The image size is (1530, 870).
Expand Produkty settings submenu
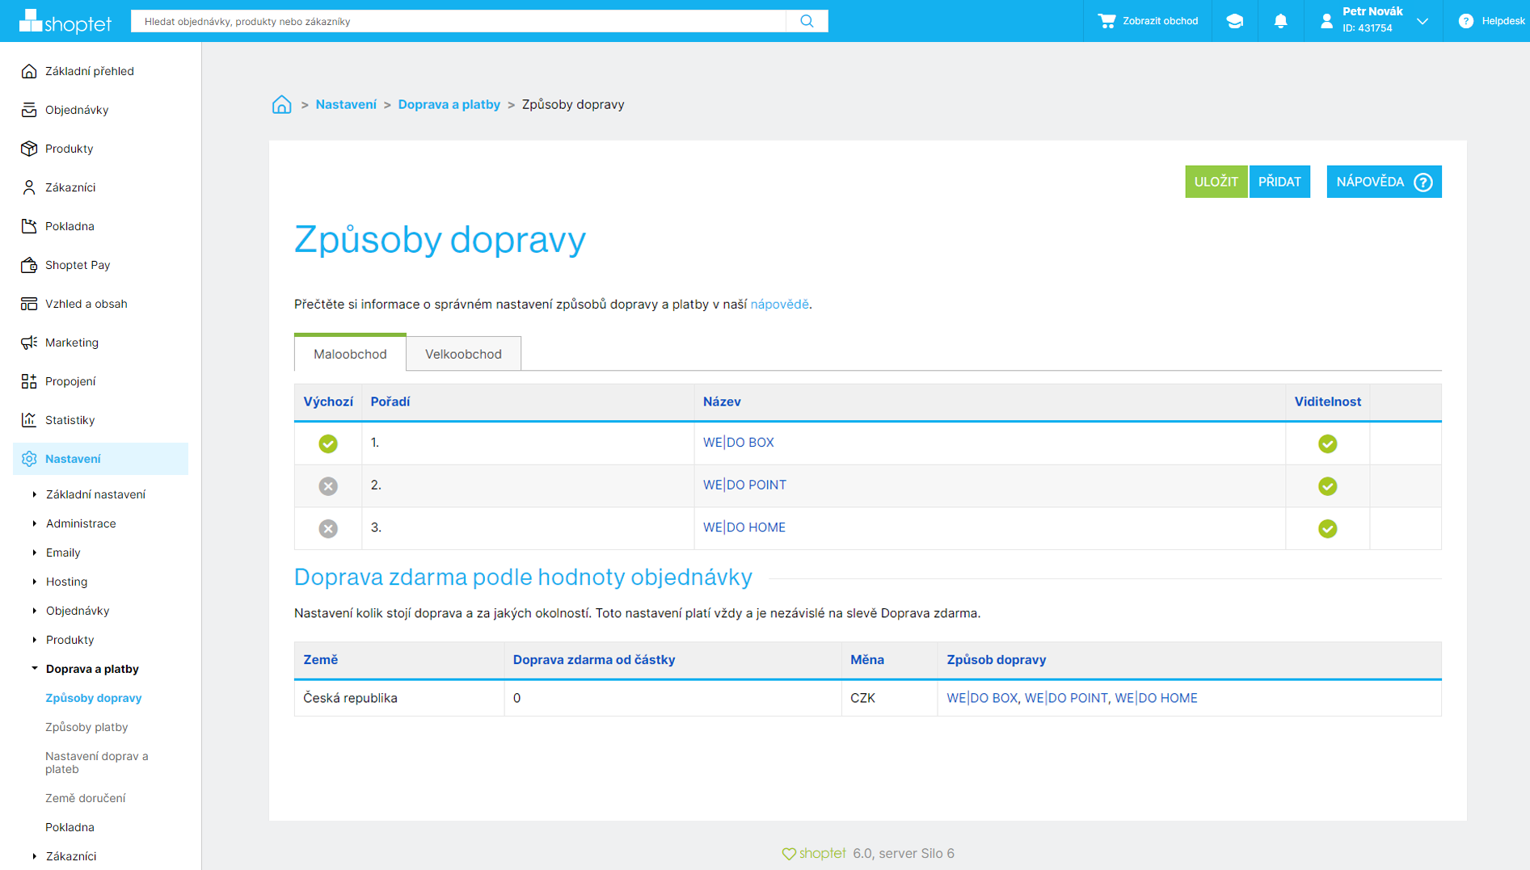[x=35, y=640]
